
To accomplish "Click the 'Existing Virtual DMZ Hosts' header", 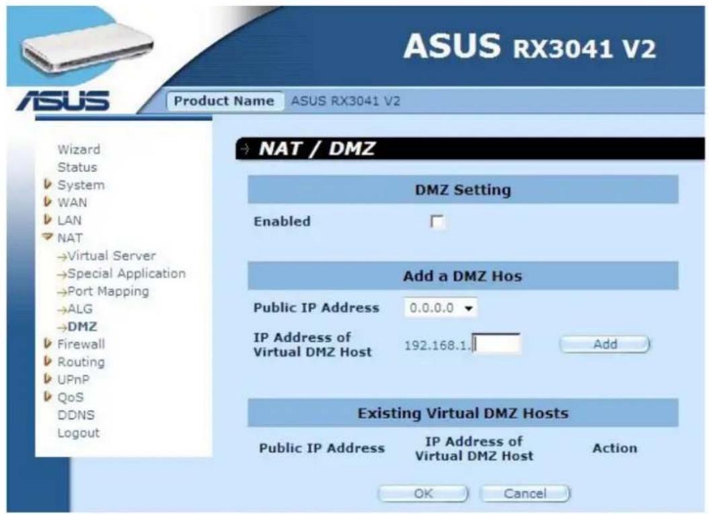I will coord(463,413).
